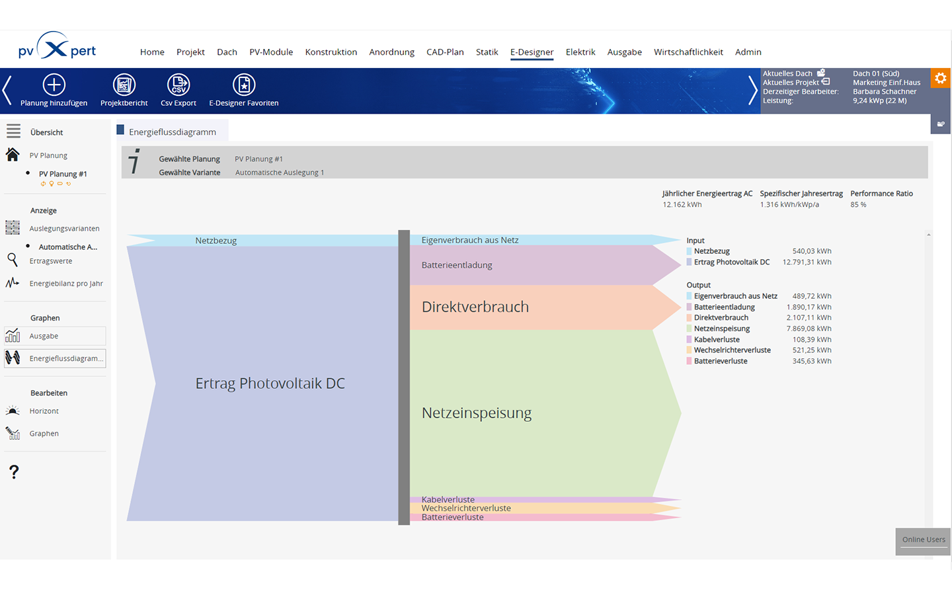Open the Projektbericht report icon
Viewport: 952px width, 595px height.
(x=124, y=85)
